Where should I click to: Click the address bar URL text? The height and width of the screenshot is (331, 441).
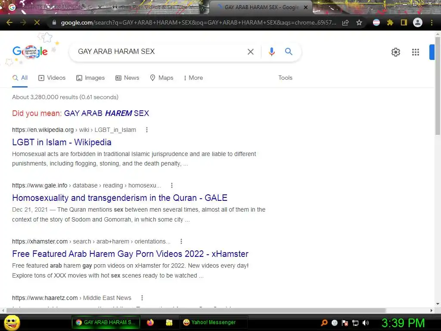point(198,22)
